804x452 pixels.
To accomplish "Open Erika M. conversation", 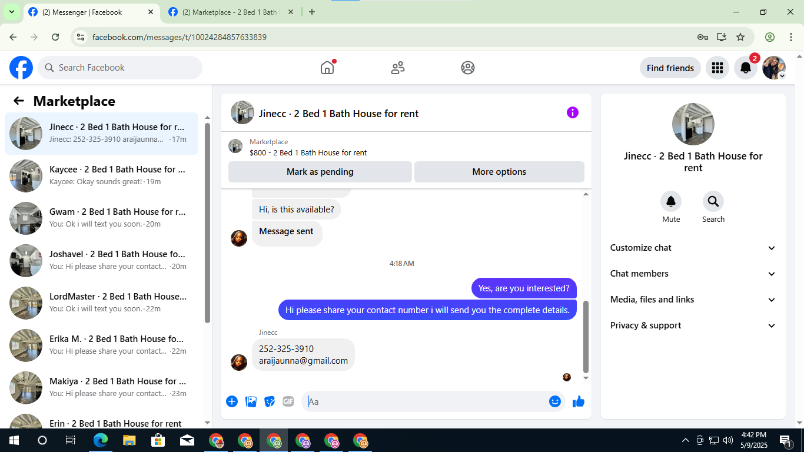I will click(102, 345).
